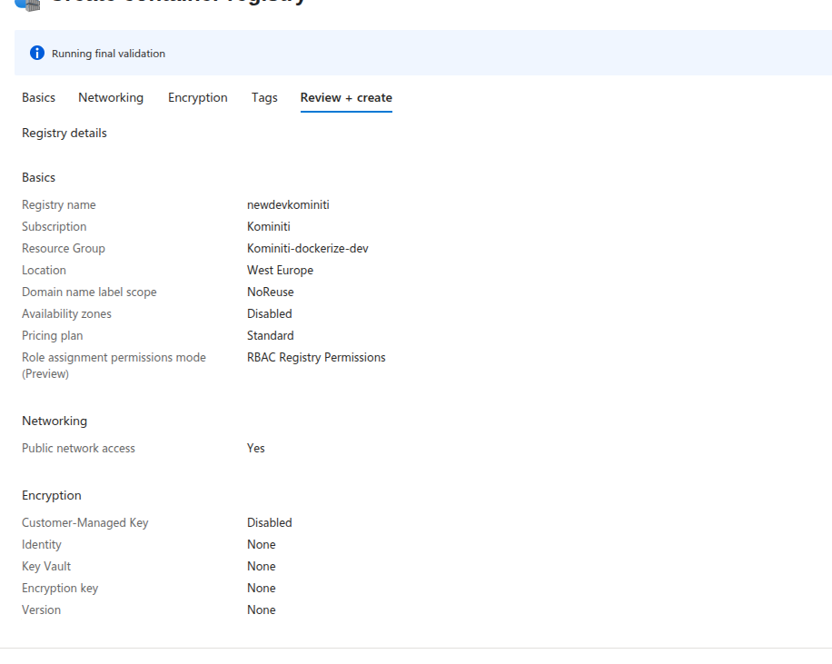The width and height of the screenshot is (832, 664).
Task: Click the West Europe location value
Action: click(280, 271)
